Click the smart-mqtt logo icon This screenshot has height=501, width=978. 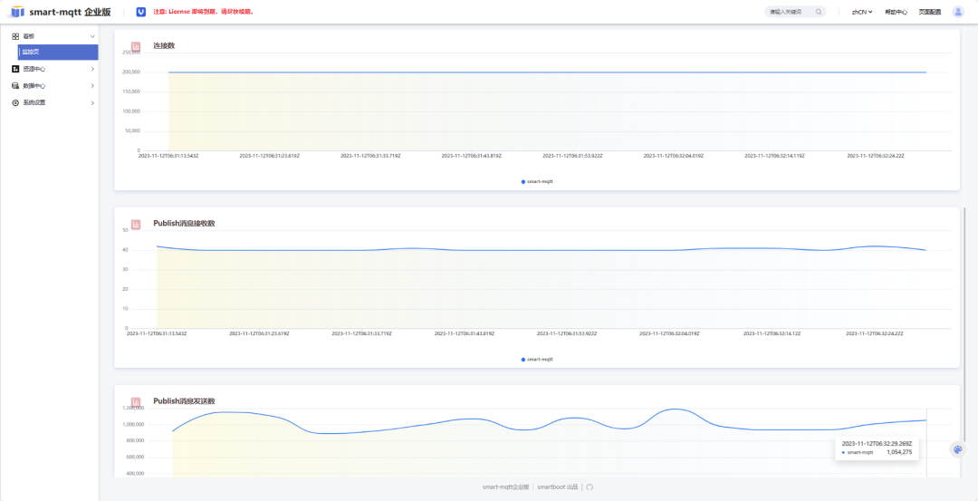click(17, 12)
